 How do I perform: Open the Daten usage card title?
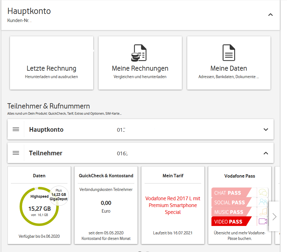pyautogui.click(x=39, y=176)
